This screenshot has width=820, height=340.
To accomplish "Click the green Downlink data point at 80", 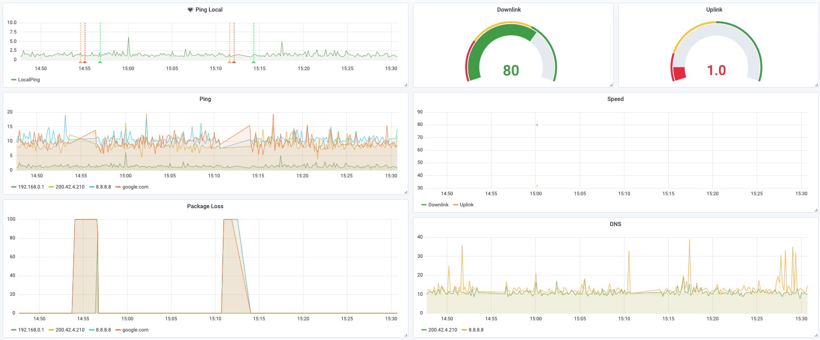I will tap(537, 125).
